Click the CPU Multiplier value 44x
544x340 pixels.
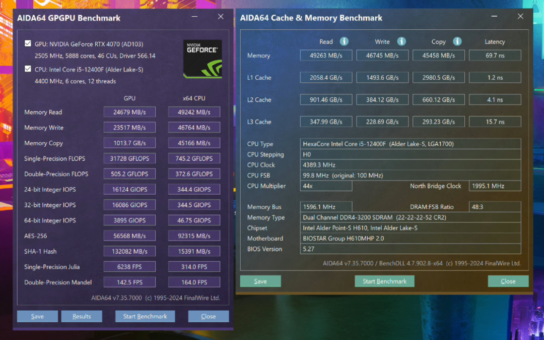point(326,186)
